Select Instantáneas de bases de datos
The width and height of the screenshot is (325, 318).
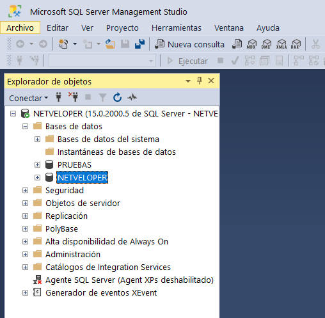point(116,152)
